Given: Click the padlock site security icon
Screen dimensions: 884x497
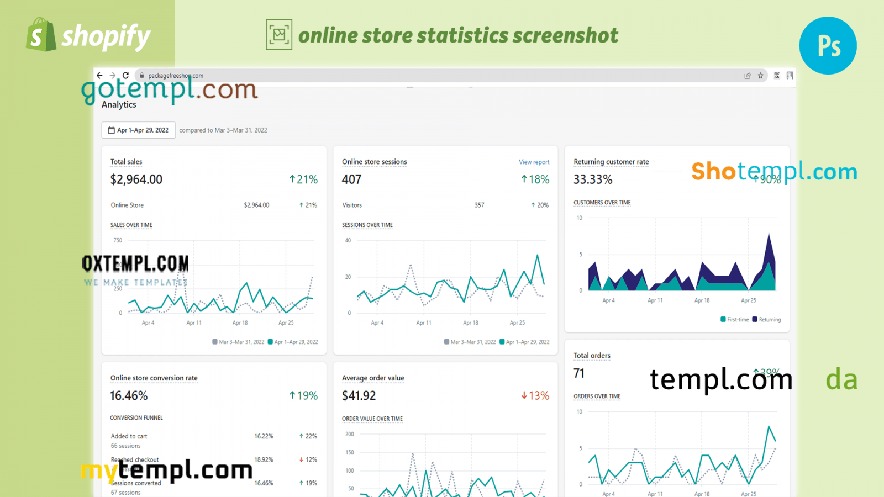Looking at the screenshot, I should (142, 76).
